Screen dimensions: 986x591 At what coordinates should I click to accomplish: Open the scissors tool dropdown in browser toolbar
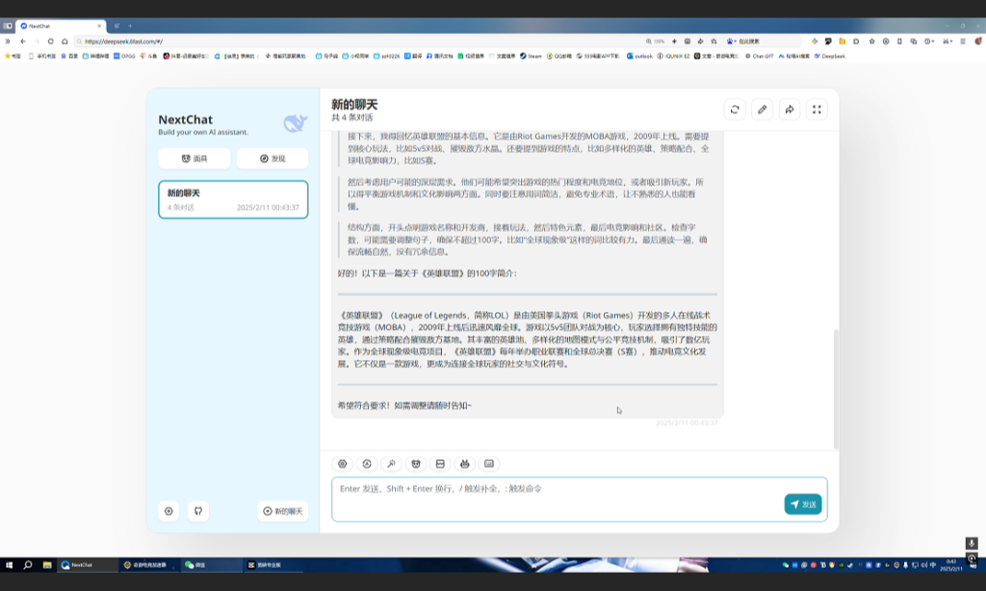tap(947, 41)
